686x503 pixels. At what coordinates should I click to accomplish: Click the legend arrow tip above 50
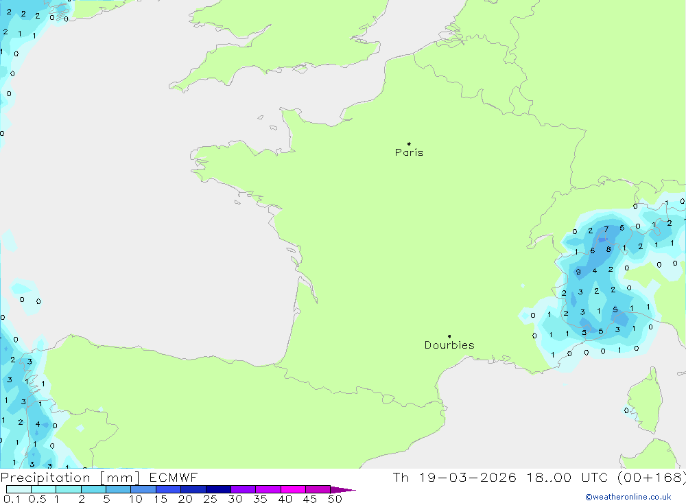343,490
